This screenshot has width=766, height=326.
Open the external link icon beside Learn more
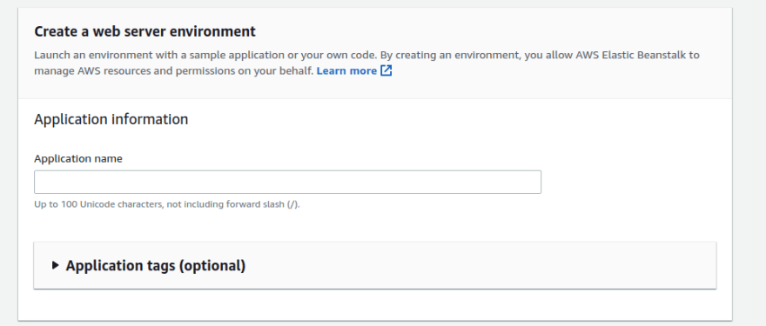coord(386,70)
